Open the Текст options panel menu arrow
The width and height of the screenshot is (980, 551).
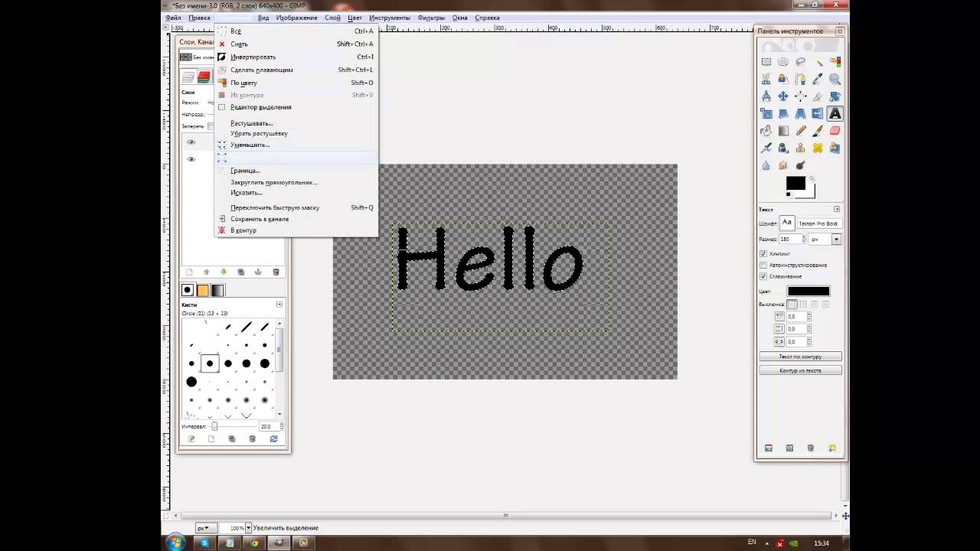tap(837, 209)
